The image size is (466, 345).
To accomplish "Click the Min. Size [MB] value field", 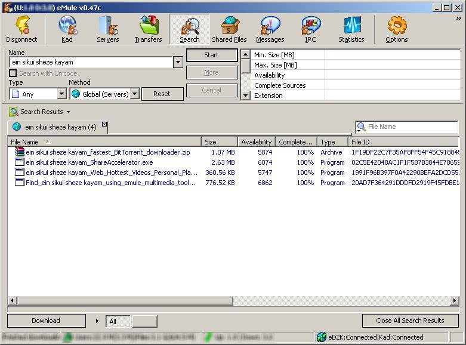I will (x=392, y=55).
